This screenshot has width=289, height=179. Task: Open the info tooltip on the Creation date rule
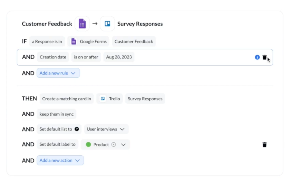pyautogui.click(x=257, y=57)
